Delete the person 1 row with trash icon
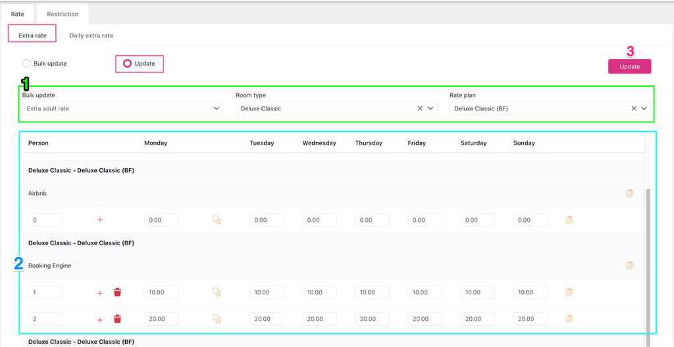 (117, 292)
